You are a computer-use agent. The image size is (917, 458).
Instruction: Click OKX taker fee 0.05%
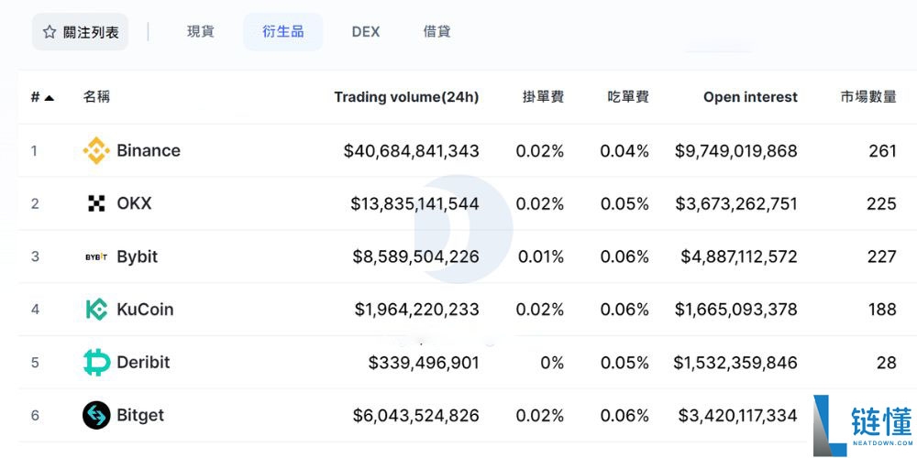(624, 203)
